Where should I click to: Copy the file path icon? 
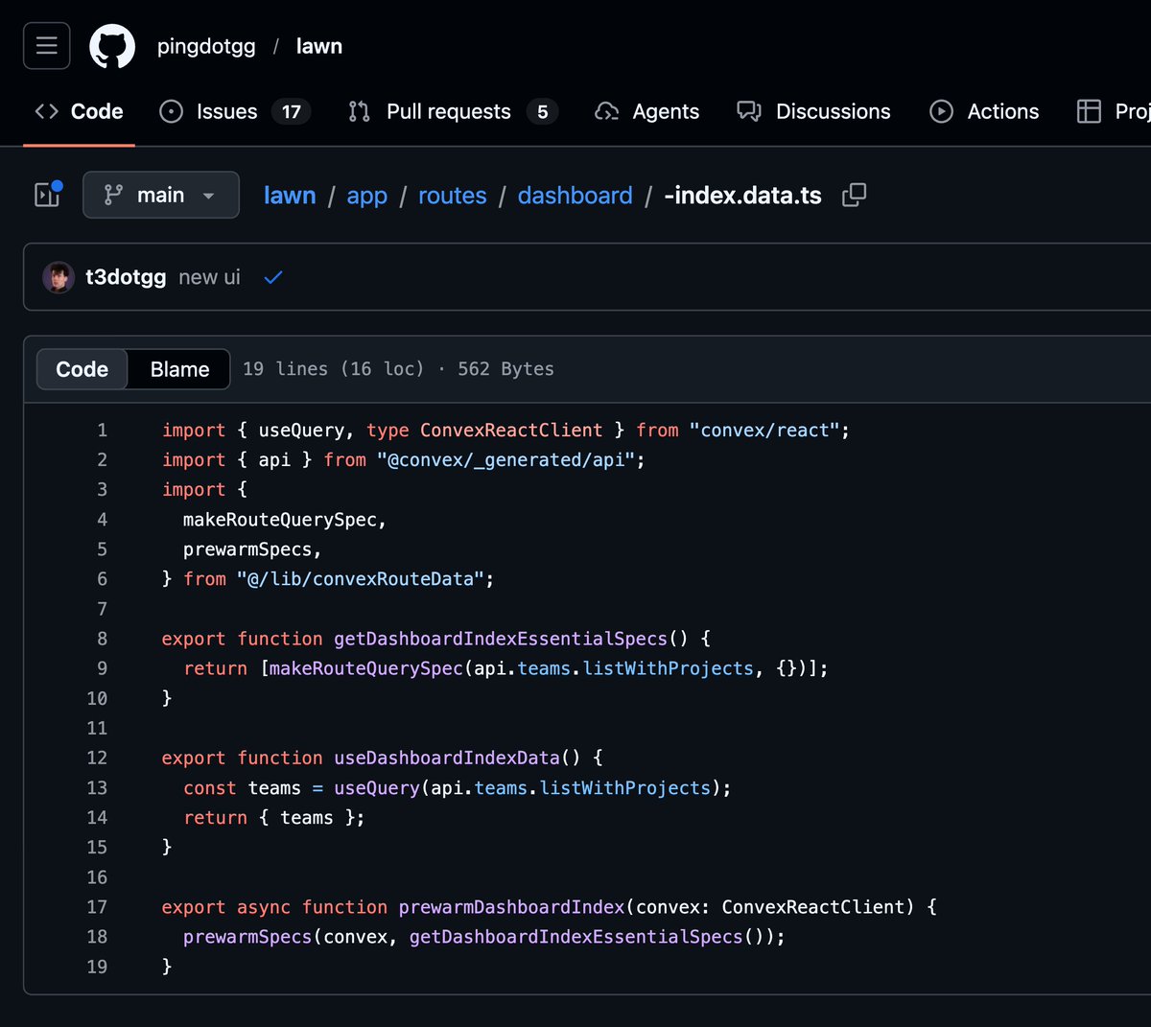(x=854, y=195)
